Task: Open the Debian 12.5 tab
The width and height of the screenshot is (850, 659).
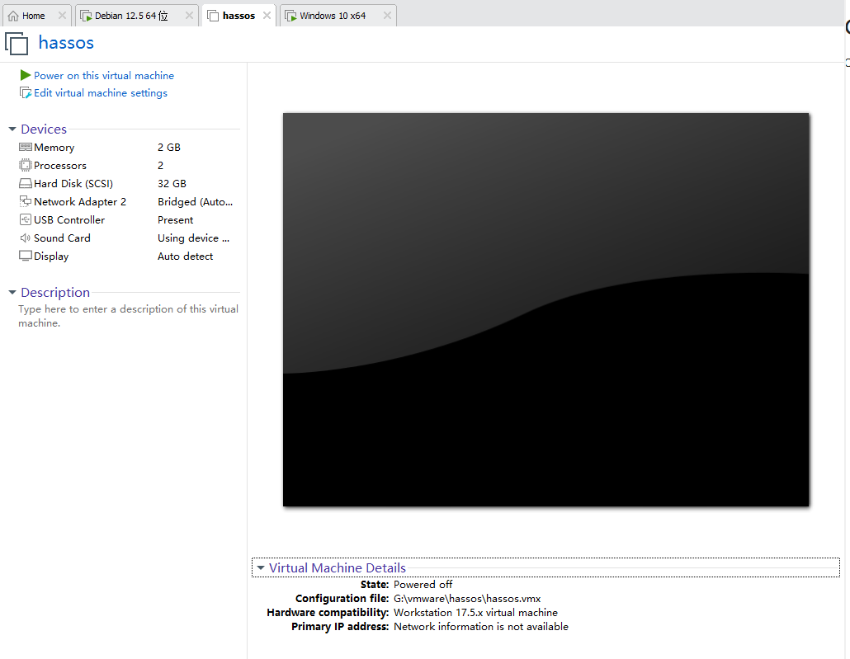Action: point(132,14)
